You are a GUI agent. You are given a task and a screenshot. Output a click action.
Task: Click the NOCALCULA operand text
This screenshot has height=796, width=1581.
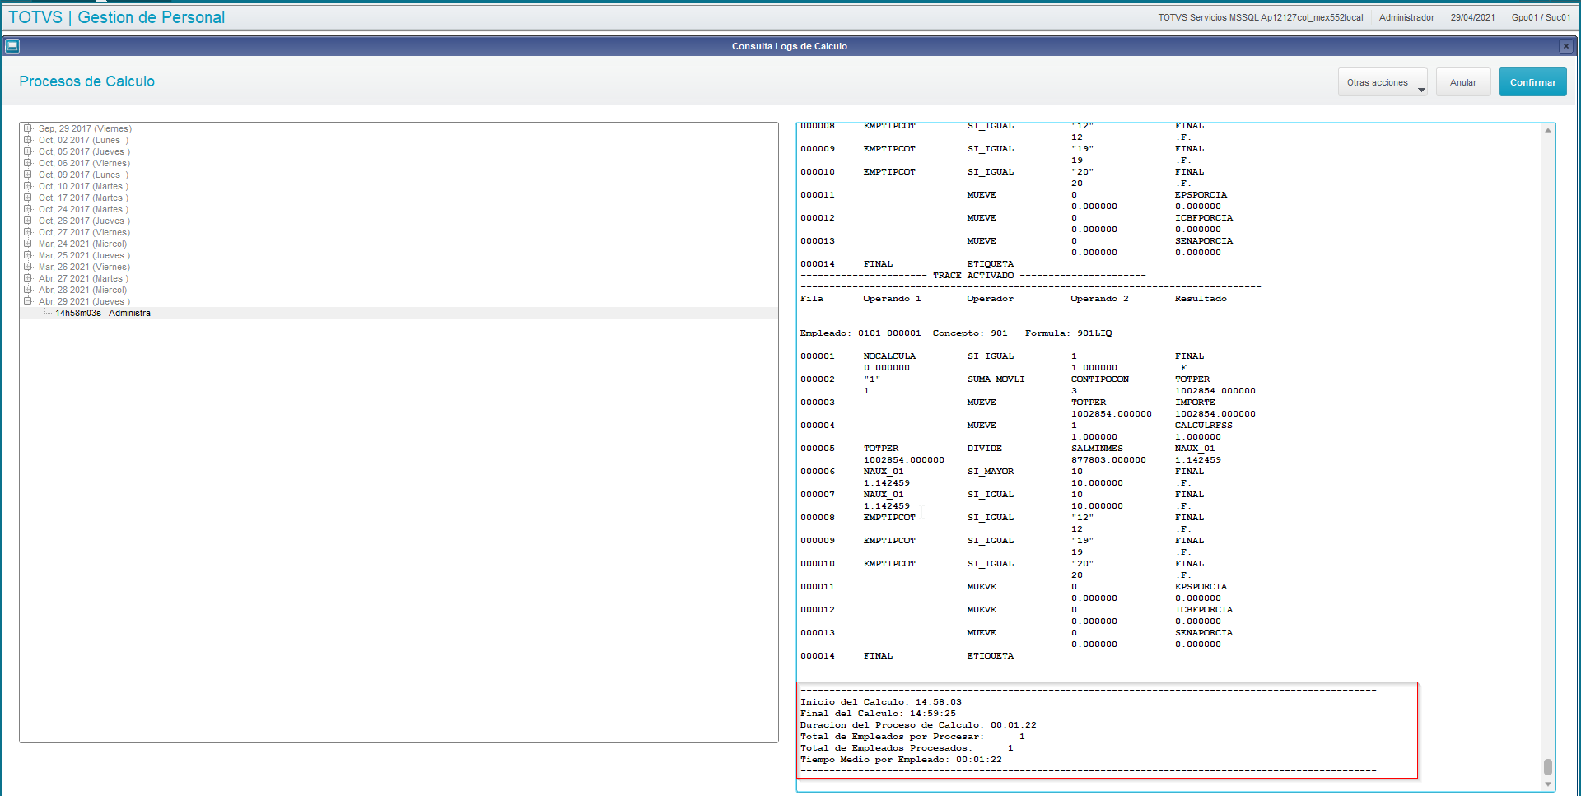coord(889,356)
